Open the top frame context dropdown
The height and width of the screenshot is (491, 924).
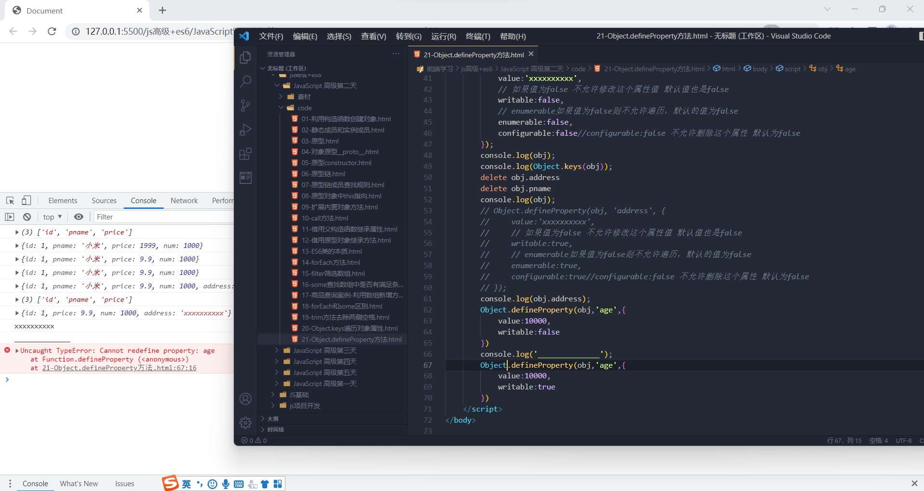tap(52, 217)
